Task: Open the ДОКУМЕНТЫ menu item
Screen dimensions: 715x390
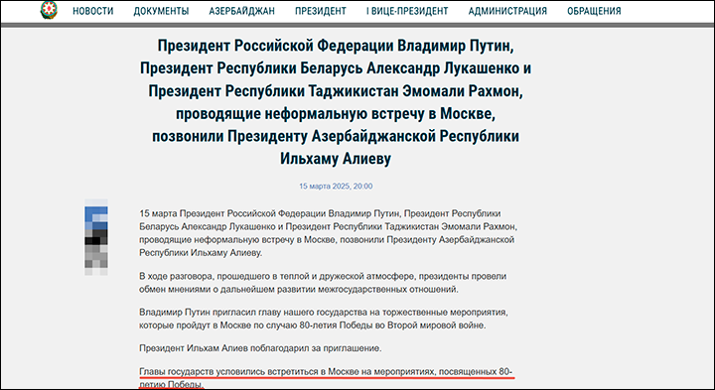Action: coord(162,11)
